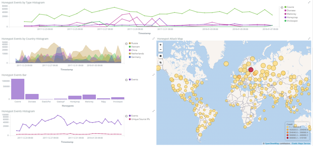Click the Honeytrap bar in Events Bar
This screenshot has height=146, width=313.
[75, 98]
